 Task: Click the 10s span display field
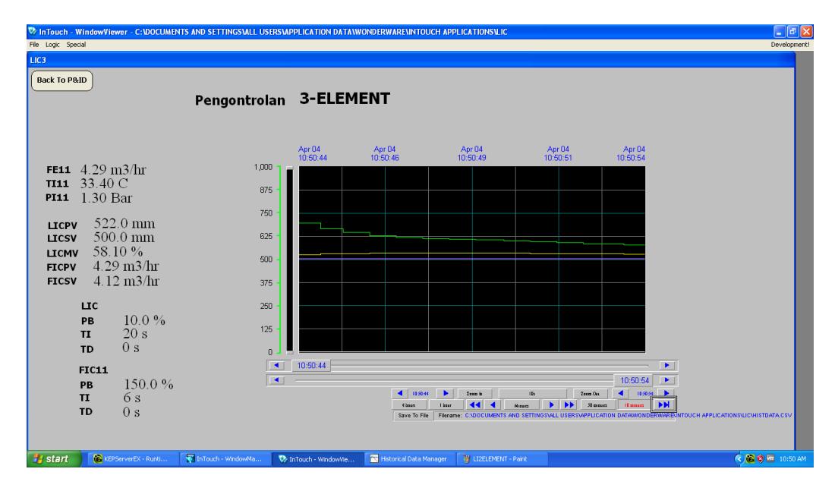pos(532,394)
